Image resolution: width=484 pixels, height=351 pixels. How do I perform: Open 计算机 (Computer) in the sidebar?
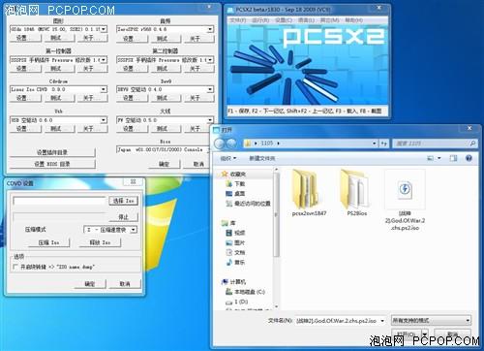pyautogui.click(x=233, y=282)
